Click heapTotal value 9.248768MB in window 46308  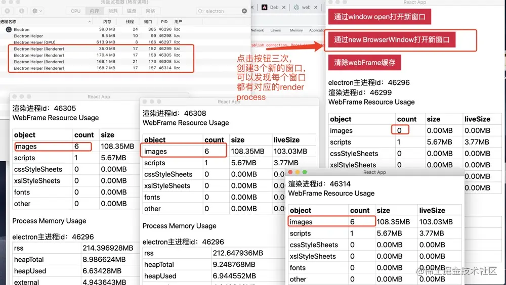234,265
